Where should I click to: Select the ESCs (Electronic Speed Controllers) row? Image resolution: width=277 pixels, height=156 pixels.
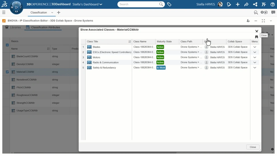170,52
